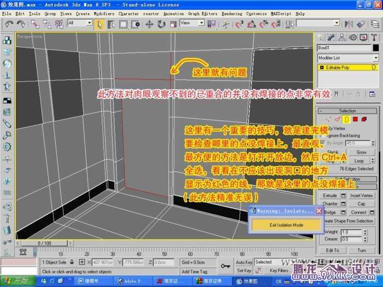Click the Weight value field
Screen dimensions: 383x287
click(x=352, y=232)
